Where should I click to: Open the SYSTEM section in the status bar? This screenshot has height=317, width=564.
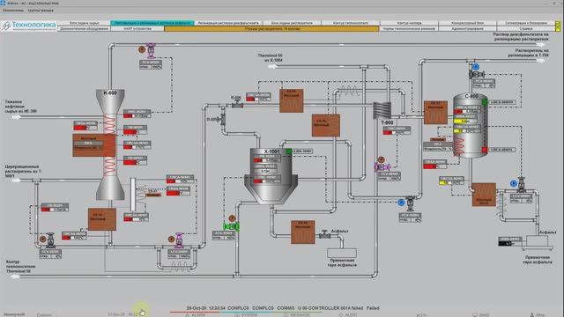coord(247,315)
